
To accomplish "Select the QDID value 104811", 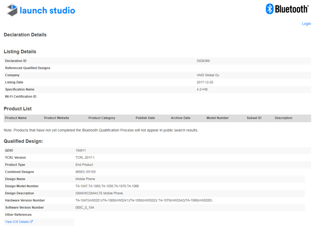I will [80, 150].
